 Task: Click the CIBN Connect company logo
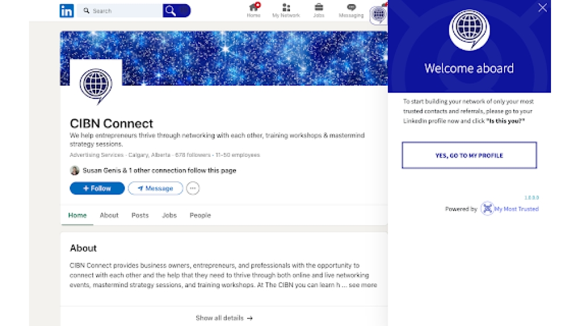96,86
